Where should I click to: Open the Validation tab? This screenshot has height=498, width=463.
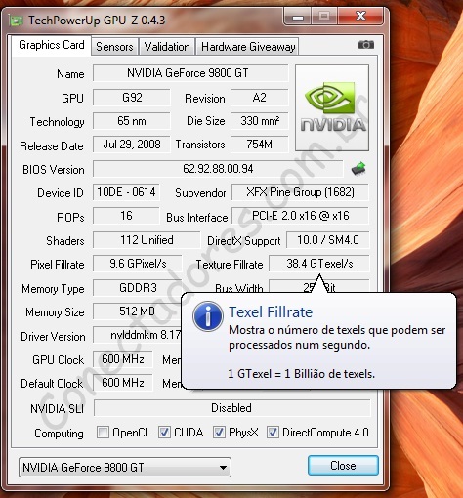[x=167, y=47]
